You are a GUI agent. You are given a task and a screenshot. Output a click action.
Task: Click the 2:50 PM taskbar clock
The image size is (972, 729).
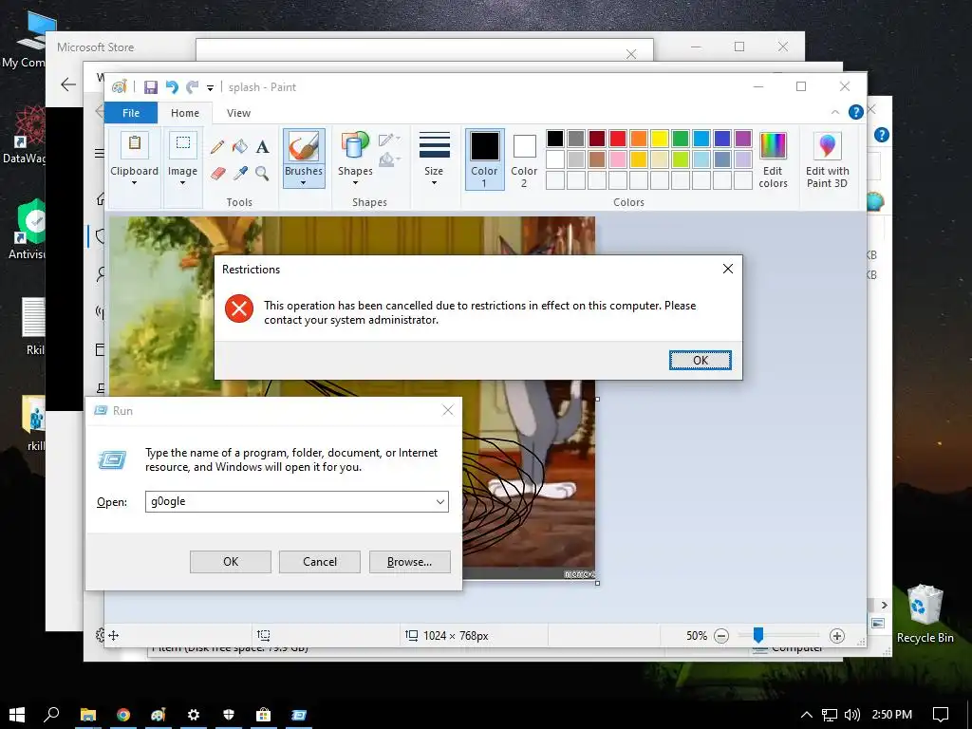891,715
